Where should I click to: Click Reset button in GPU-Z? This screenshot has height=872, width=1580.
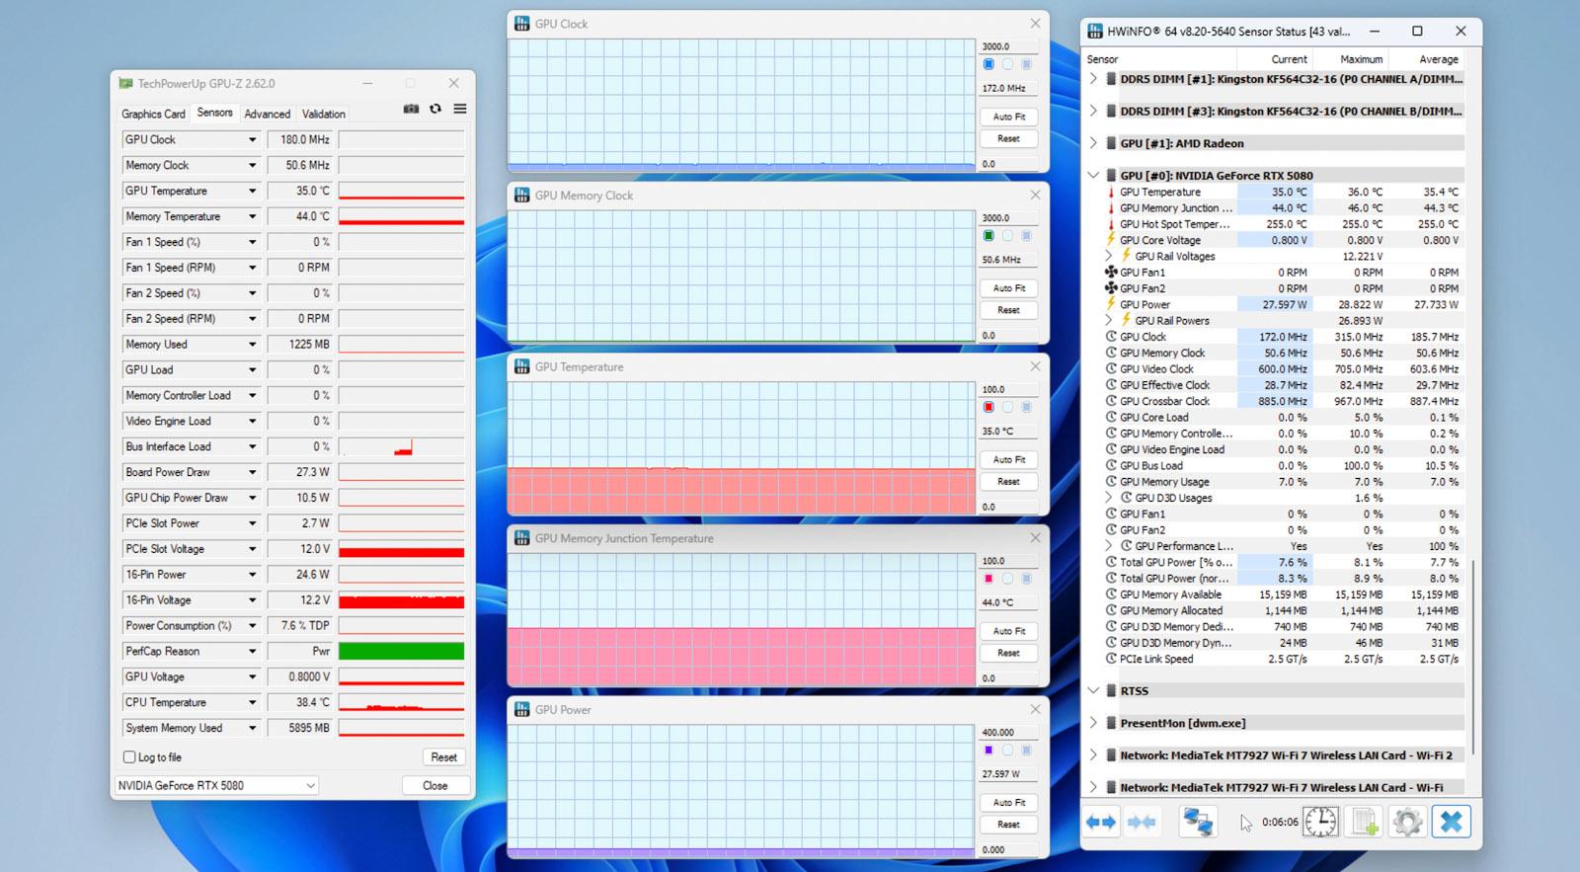(444, 757)
